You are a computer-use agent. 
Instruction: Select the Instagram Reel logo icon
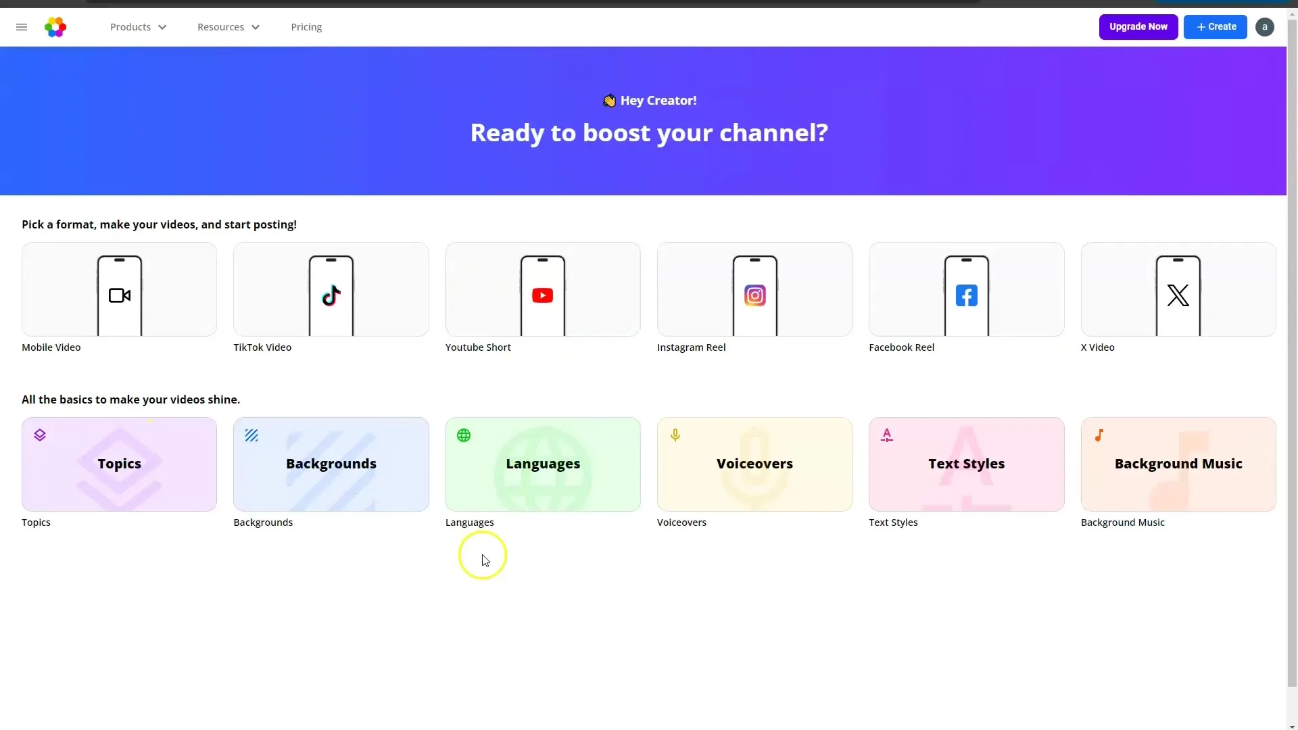(754, 295)
